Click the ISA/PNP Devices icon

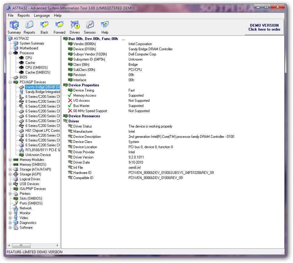tap(16, 189)
